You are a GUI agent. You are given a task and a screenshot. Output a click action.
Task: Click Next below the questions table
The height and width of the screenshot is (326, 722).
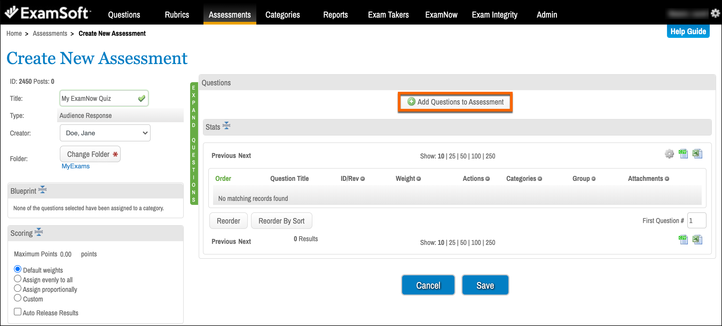click(245, 241)
